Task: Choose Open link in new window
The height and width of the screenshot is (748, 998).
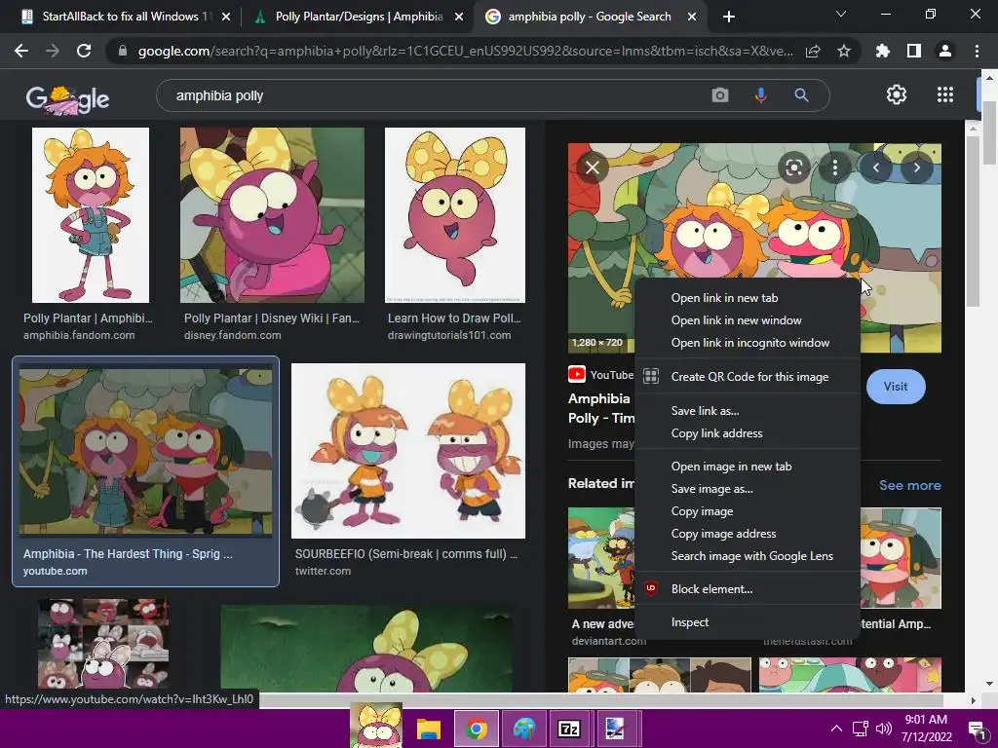Action: [x=748, y=319]
